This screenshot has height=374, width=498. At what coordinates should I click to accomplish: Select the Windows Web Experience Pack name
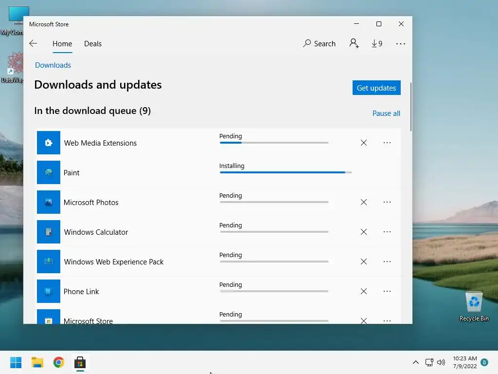point(114,262)
